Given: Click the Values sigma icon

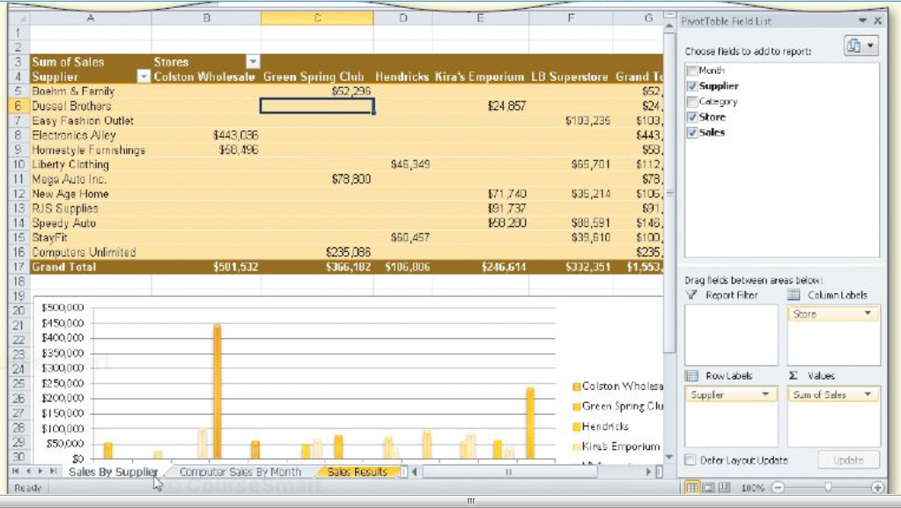Looking at the screenshot, I should (794, 375).
